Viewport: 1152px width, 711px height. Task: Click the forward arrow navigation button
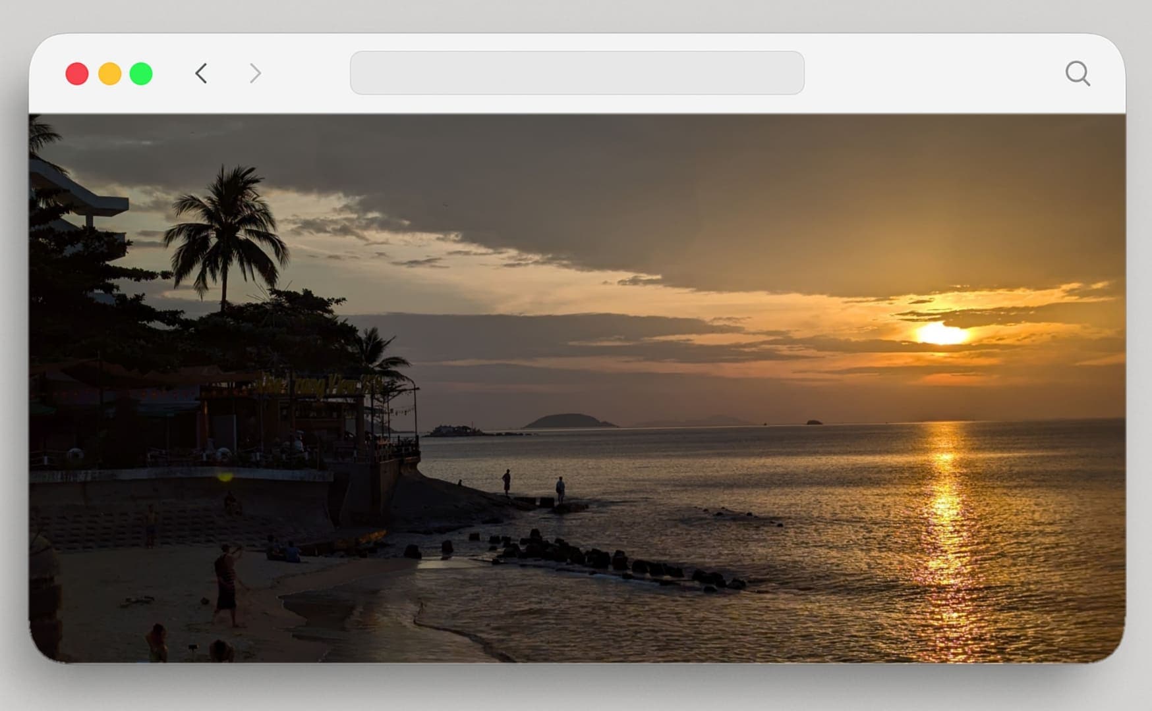click(255, 73)
